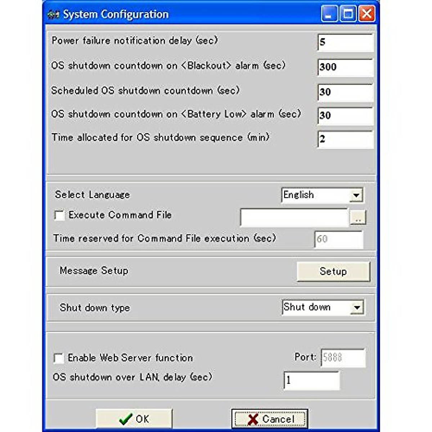Click the Power failure notification delay field
Image resolution: width=432 pixels, height=432 pixels.
click(x=346, y=43)
